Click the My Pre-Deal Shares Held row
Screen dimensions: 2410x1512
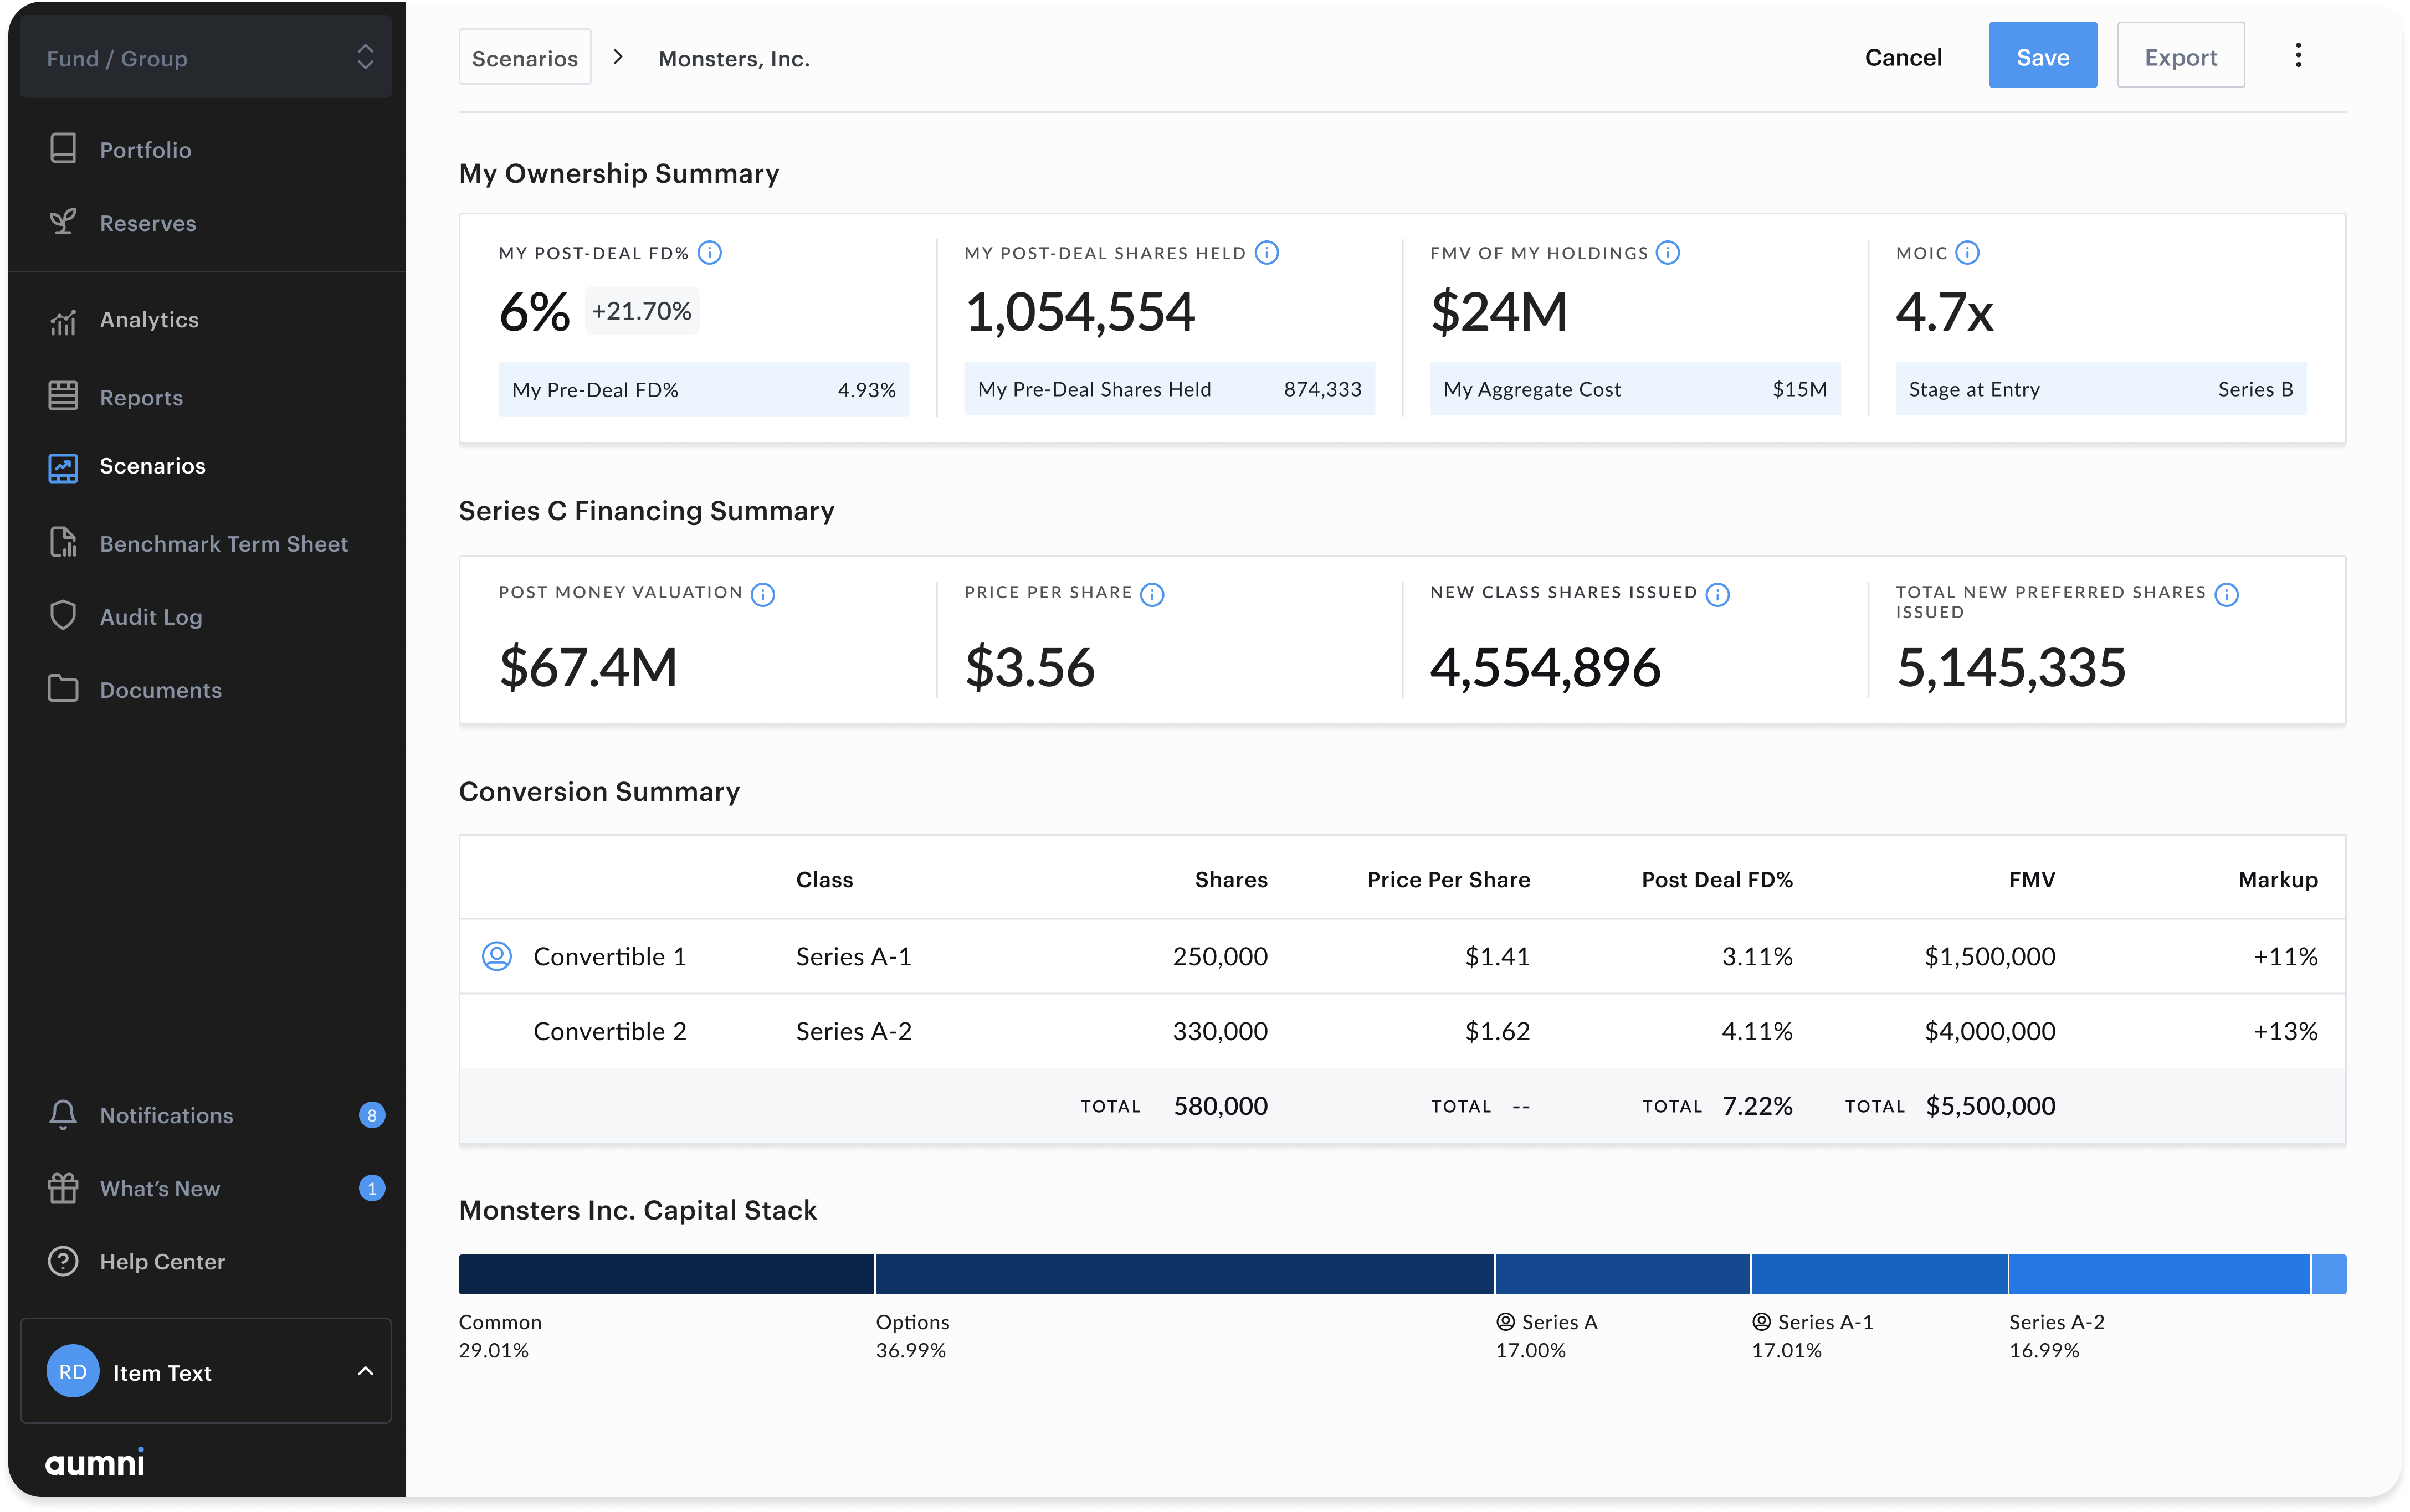tap(1169, 389)
